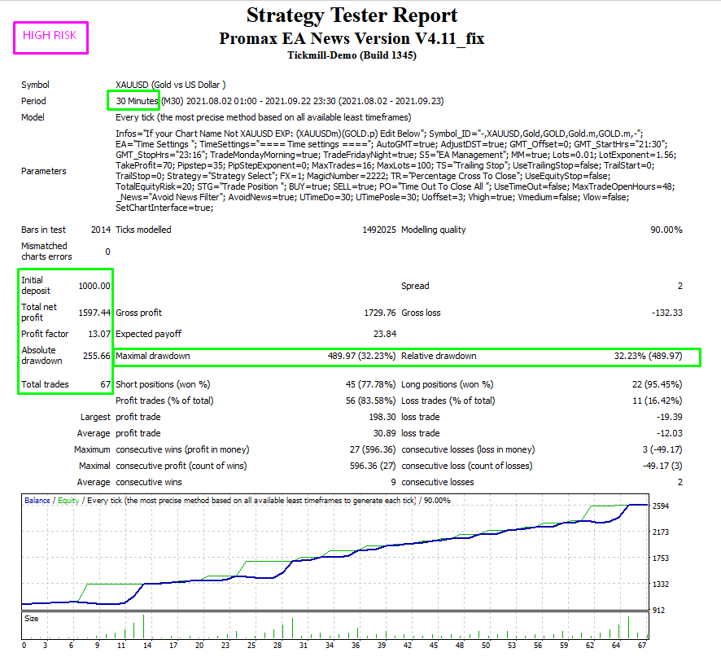Click the Equity legend label in chart

(68, 501)
